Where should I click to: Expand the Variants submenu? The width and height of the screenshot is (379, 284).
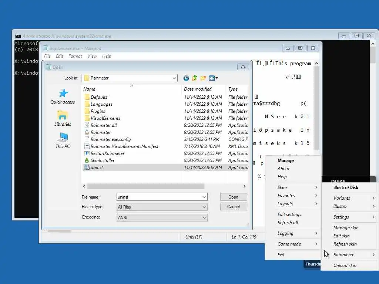click(350, 198)
